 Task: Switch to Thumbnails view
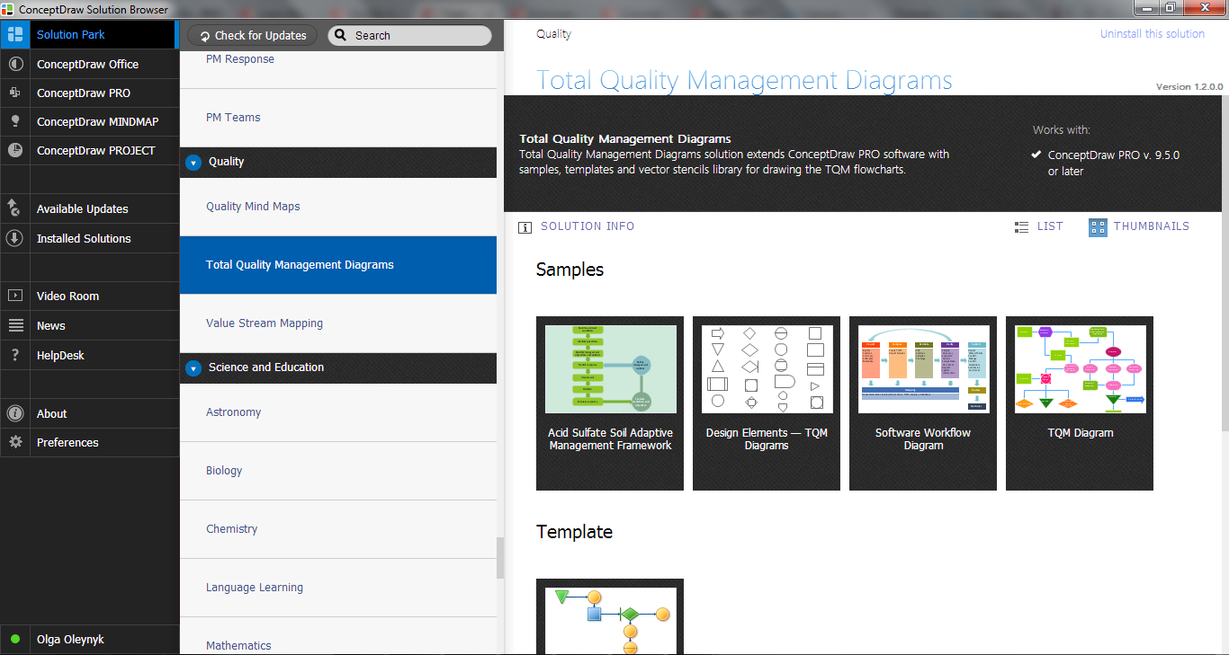click(1139, 227)
